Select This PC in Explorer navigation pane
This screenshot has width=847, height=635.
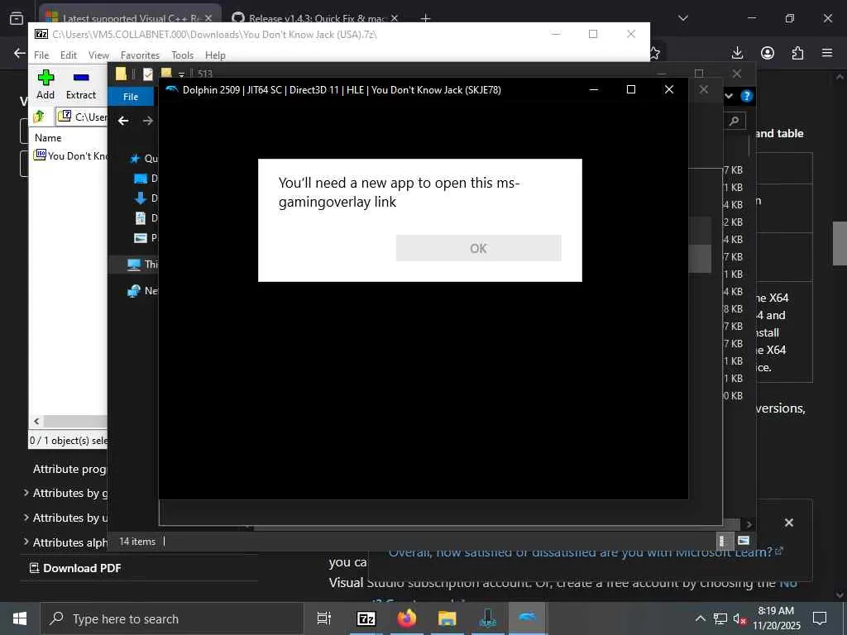(x=142, y=264)
